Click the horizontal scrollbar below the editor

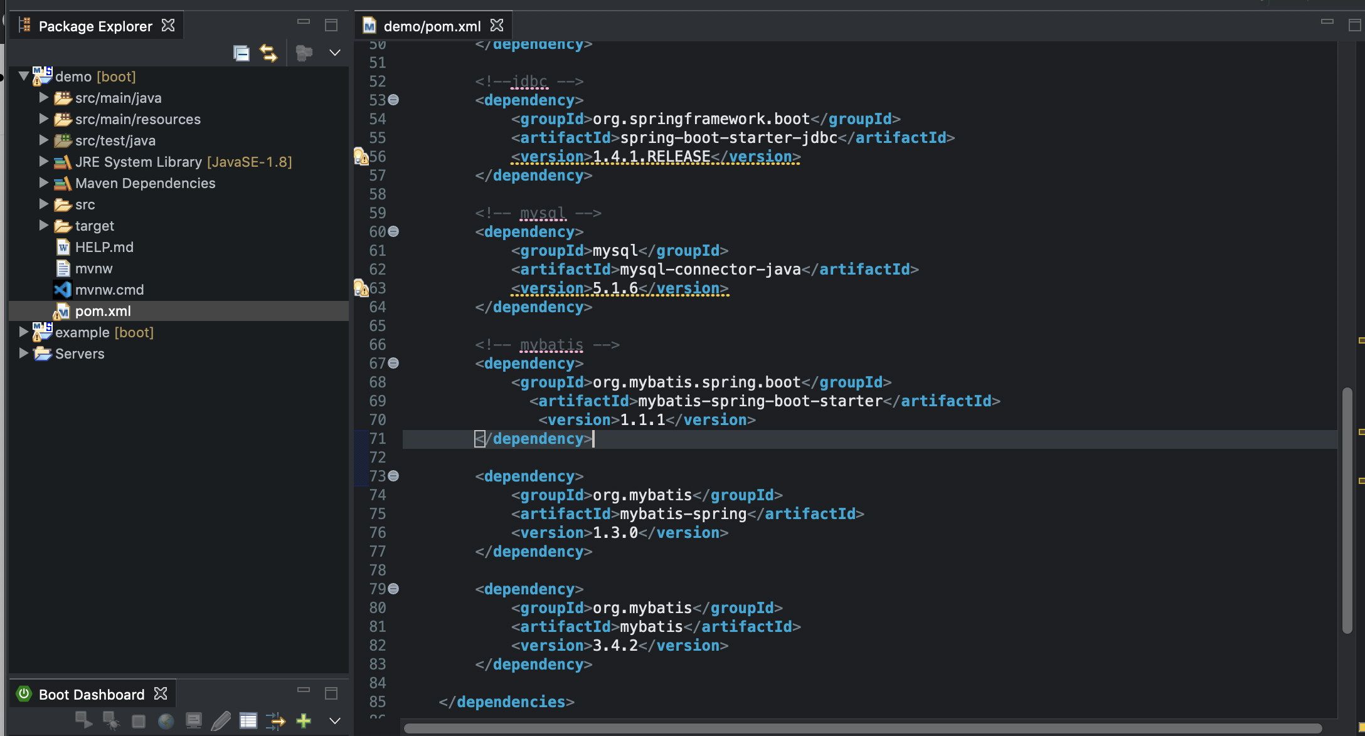pos(862,728)
